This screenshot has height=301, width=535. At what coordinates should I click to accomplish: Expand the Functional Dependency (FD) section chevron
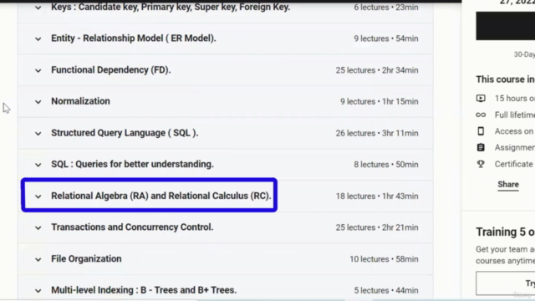(x=38, y=70)
